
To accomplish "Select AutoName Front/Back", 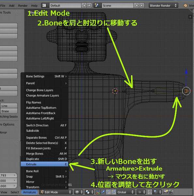I will click(45, 113).
